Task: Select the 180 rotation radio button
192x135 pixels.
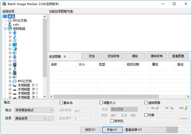Action: point(177,108)
